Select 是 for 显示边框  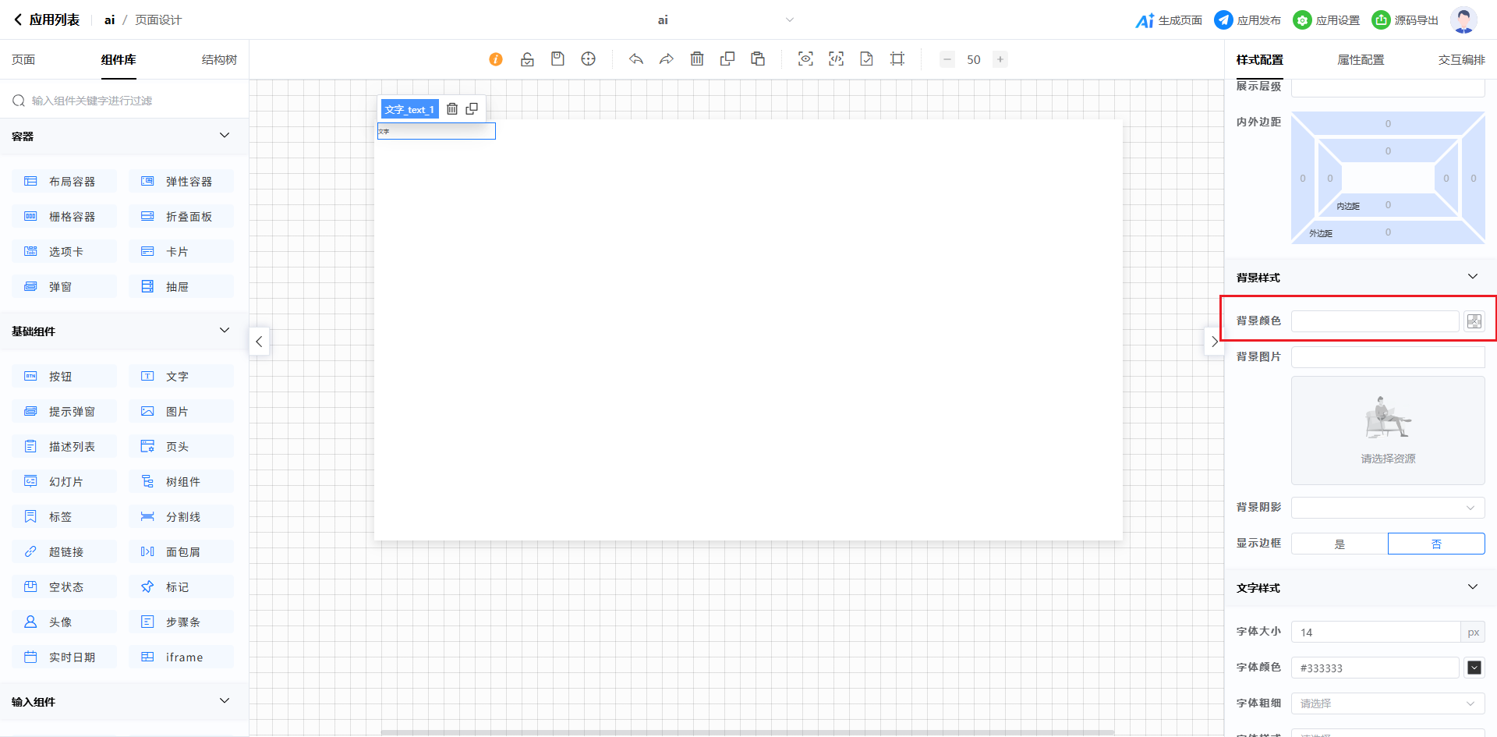tap(1340, 544)
